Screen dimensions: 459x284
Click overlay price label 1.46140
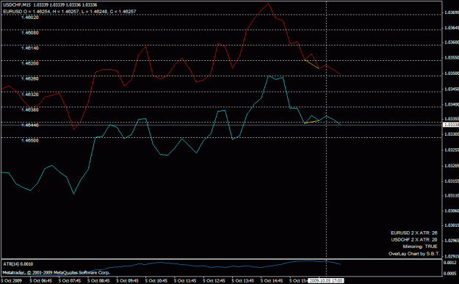click(x=30, y=48)
